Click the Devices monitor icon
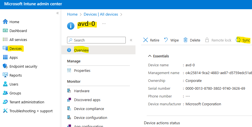This screenshot has height=127, width=252. 5,48
